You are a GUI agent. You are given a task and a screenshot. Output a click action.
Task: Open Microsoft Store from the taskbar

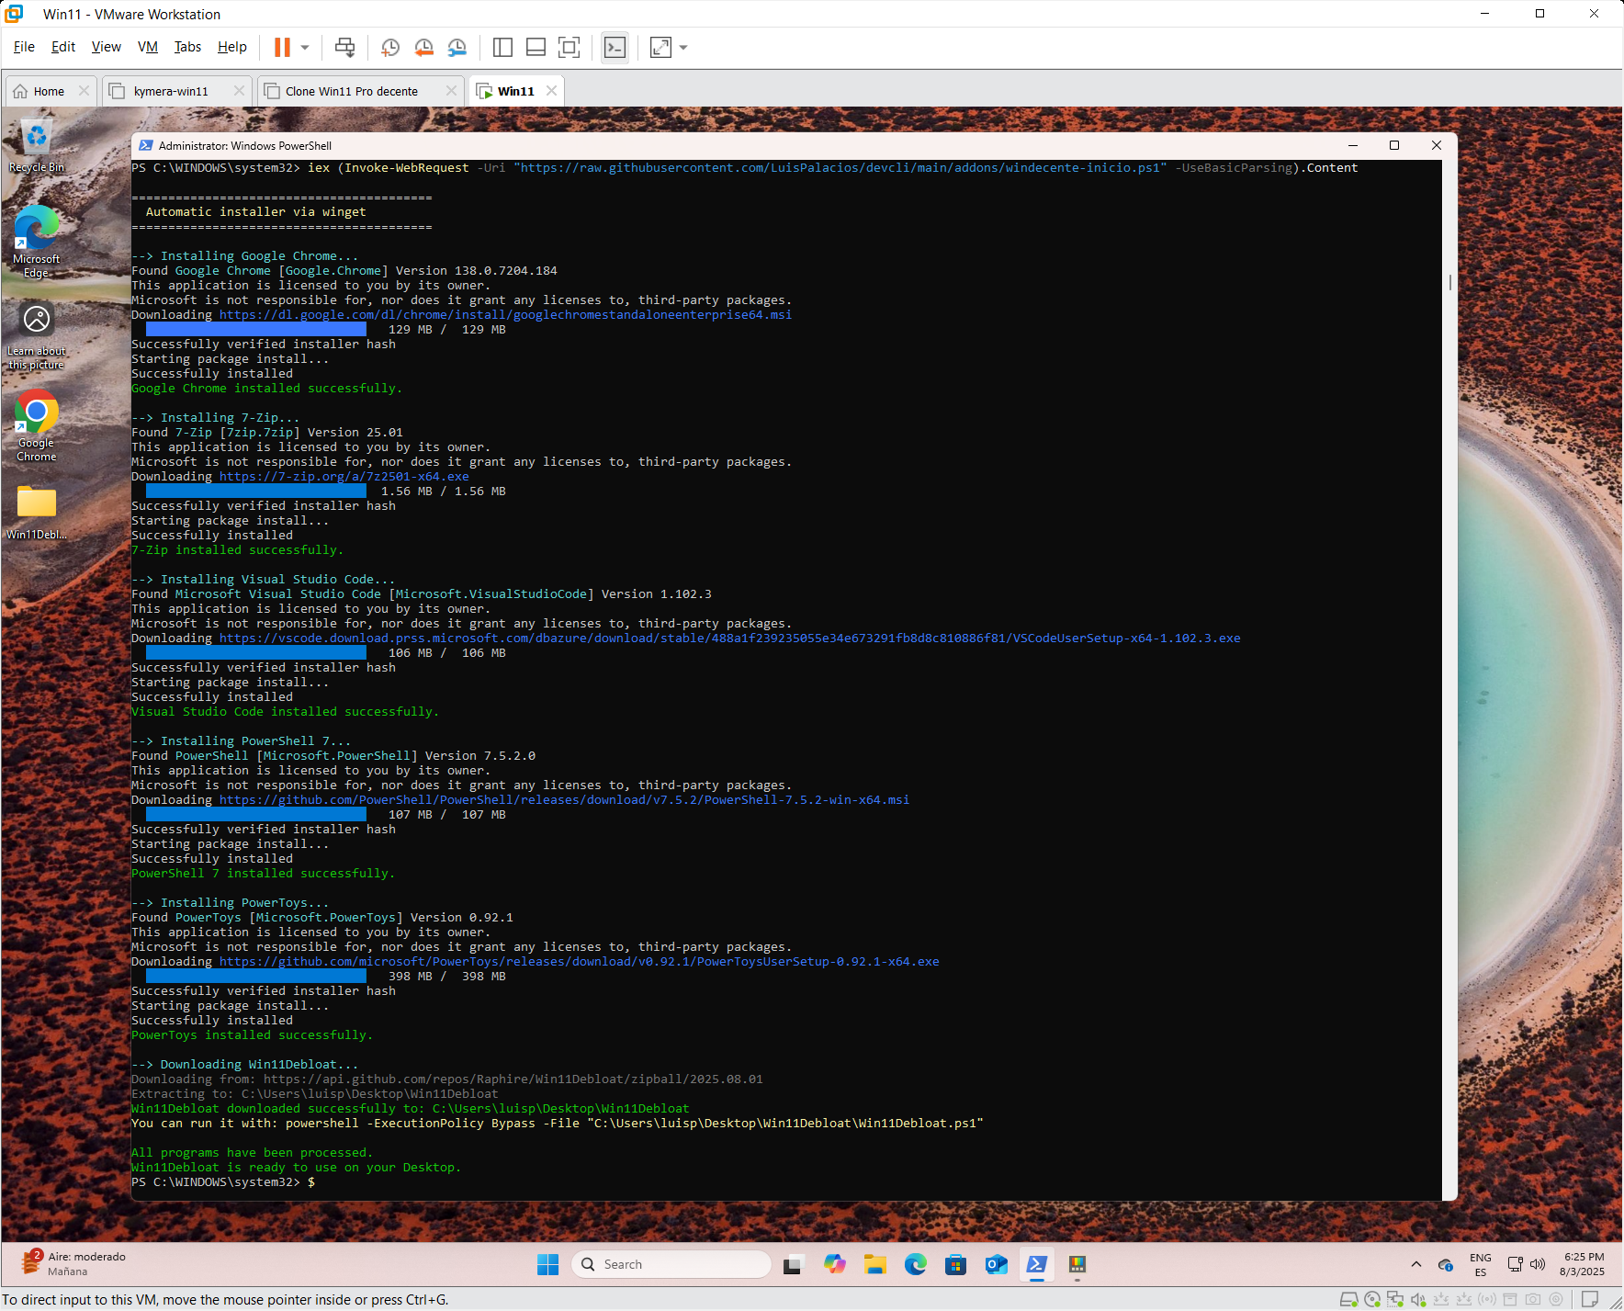[955, 1265]
